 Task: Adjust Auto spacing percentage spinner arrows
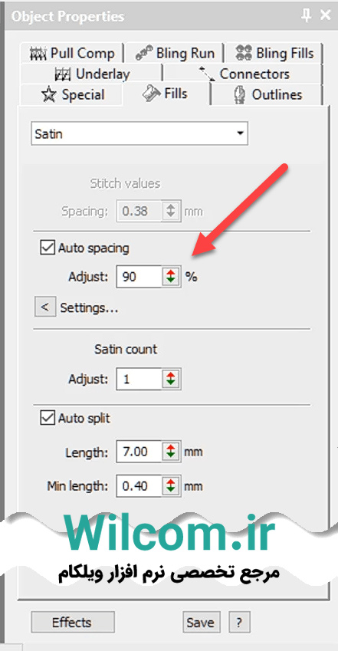(171, 277)
